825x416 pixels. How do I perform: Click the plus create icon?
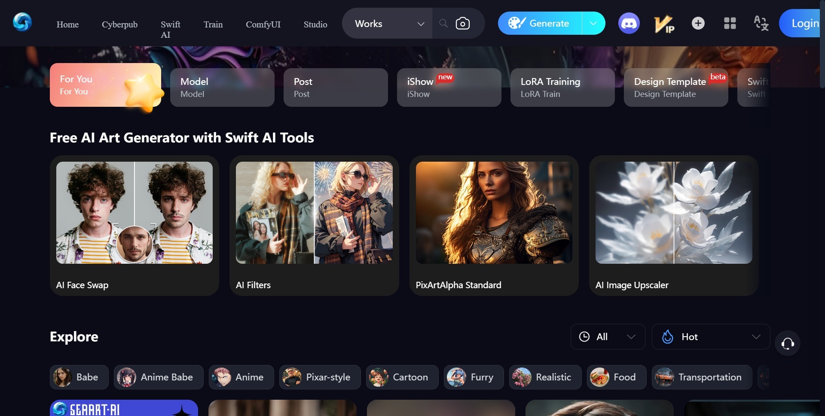point(698,24)
